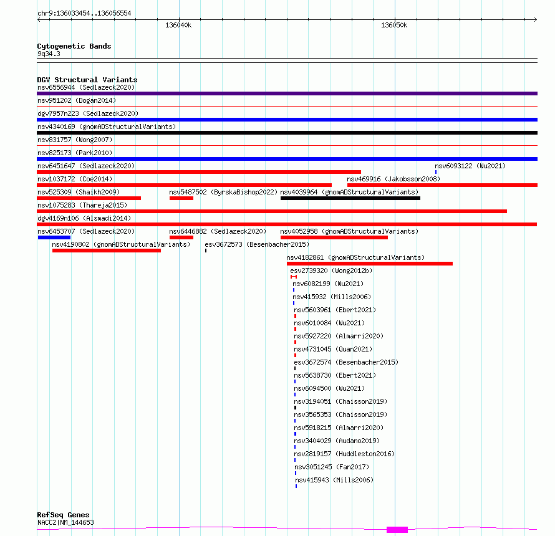Open the dgv4169n106 (Alsmadi2014) label
Viewport: 555px width, 536px height.
click(x=84, y=218)
